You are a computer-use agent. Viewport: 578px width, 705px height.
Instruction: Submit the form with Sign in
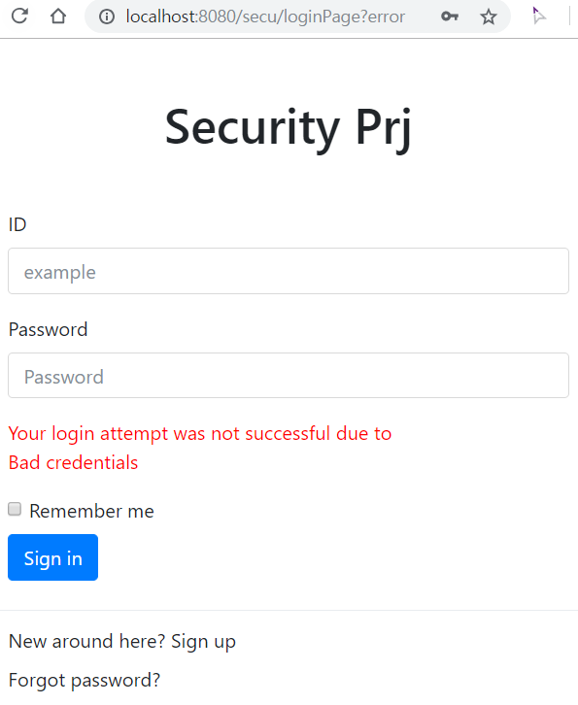coord(53,557)
